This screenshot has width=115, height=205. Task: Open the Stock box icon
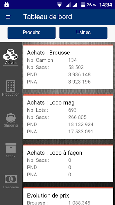pos(11,148)
